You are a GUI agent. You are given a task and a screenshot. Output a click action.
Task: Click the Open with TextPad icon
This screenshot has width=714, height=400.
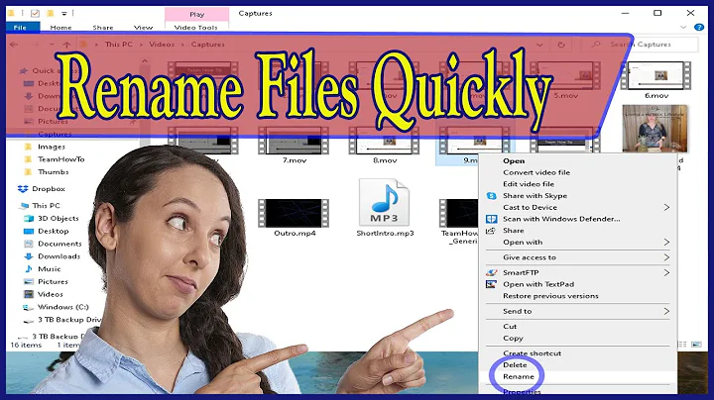pos(491,284)
